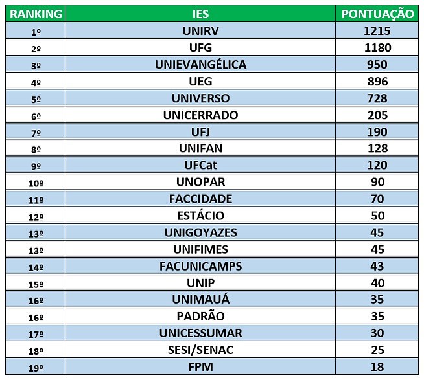Select the UNOPAR cell

200,181
